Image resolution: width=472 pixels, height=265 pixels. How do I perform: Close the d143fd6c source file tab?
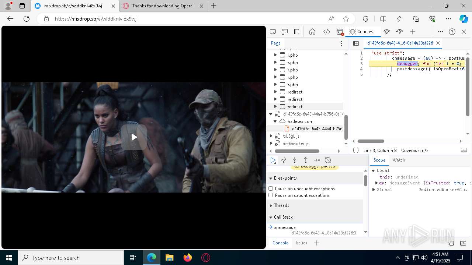438,43
